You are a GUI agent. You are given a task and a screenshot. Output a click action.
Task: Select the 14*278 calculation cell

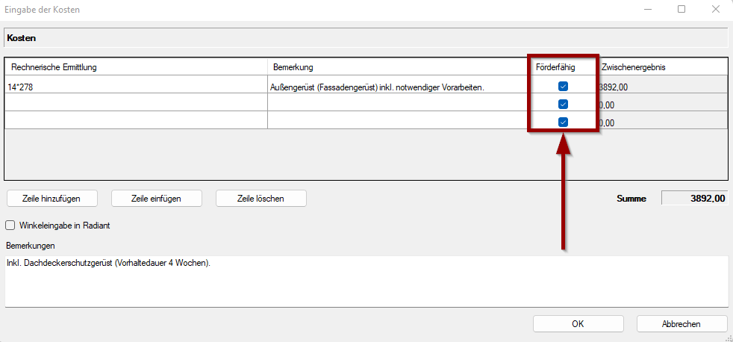tap(134, 87)
